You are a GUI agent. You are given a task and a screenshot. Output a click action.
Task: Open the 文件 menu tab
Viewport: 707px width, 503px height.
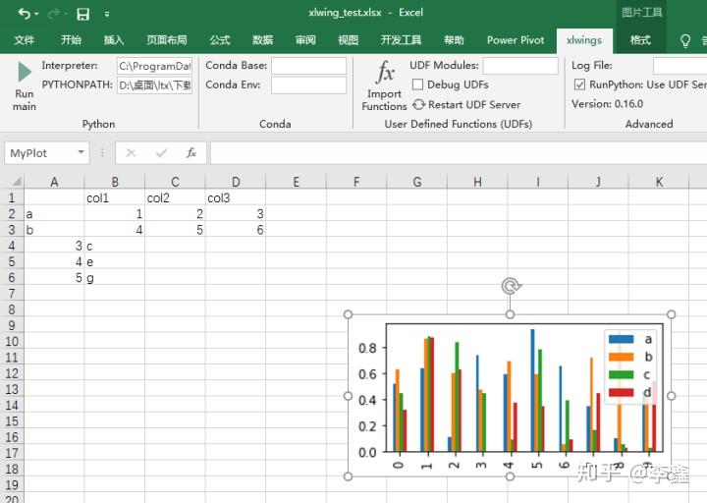pyautogui.click(x=25, y=40)
